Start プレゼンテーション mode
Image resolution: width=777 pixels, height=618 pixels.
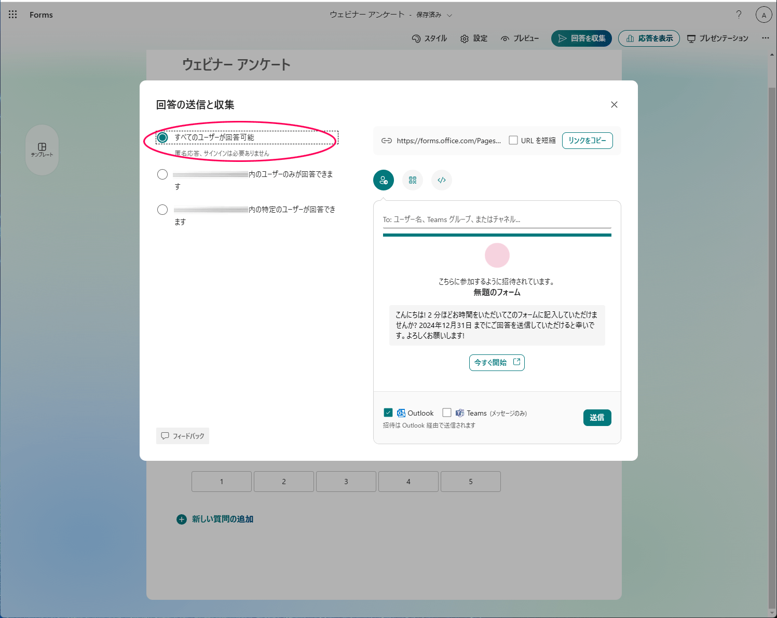point(718,38)
